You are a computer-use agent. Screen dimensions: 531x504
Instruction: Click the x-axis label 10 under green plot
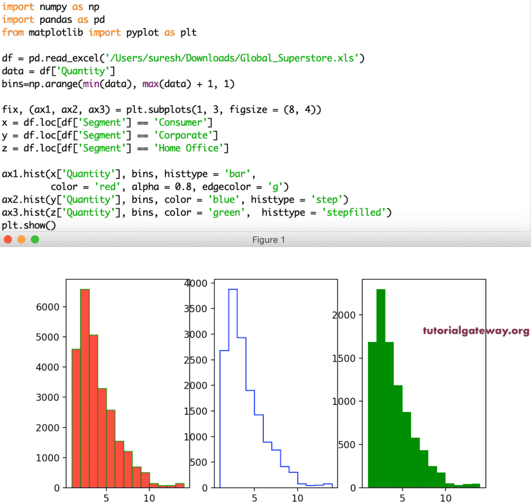(x=446, y=498)
